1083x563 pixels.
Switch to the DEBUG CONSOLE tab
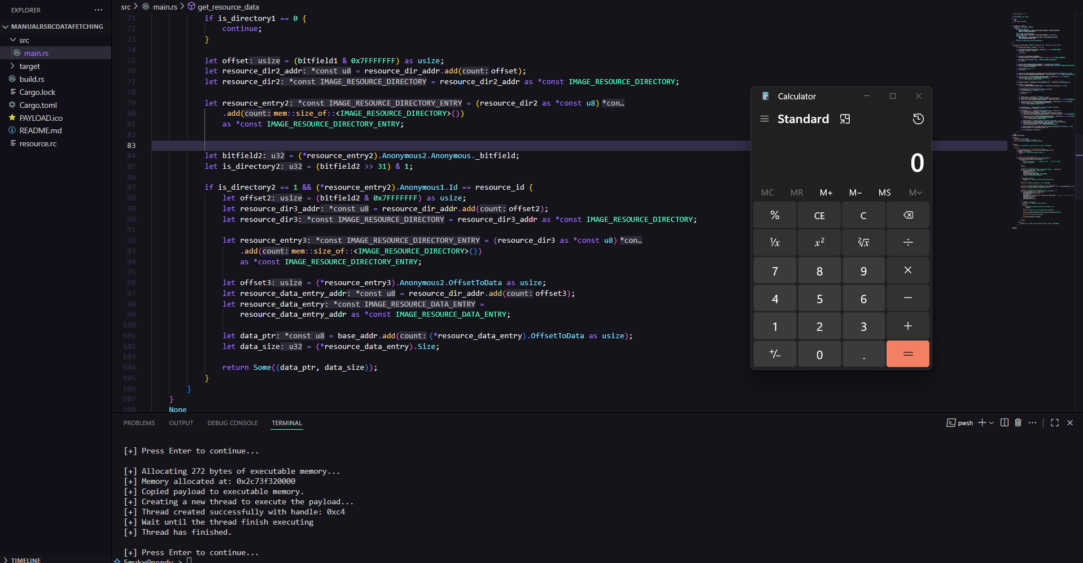pyautogui.click(x=233, y=423)
